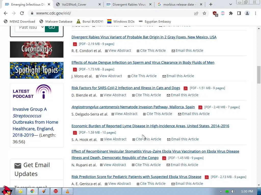
Task: Launch Chrome from the taskbar
Action: click(32, 191)
